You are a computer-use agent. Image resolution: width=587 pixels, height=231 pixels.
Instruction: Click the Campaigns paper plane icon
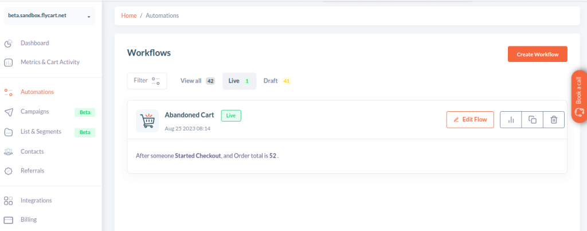coord(8,112)
